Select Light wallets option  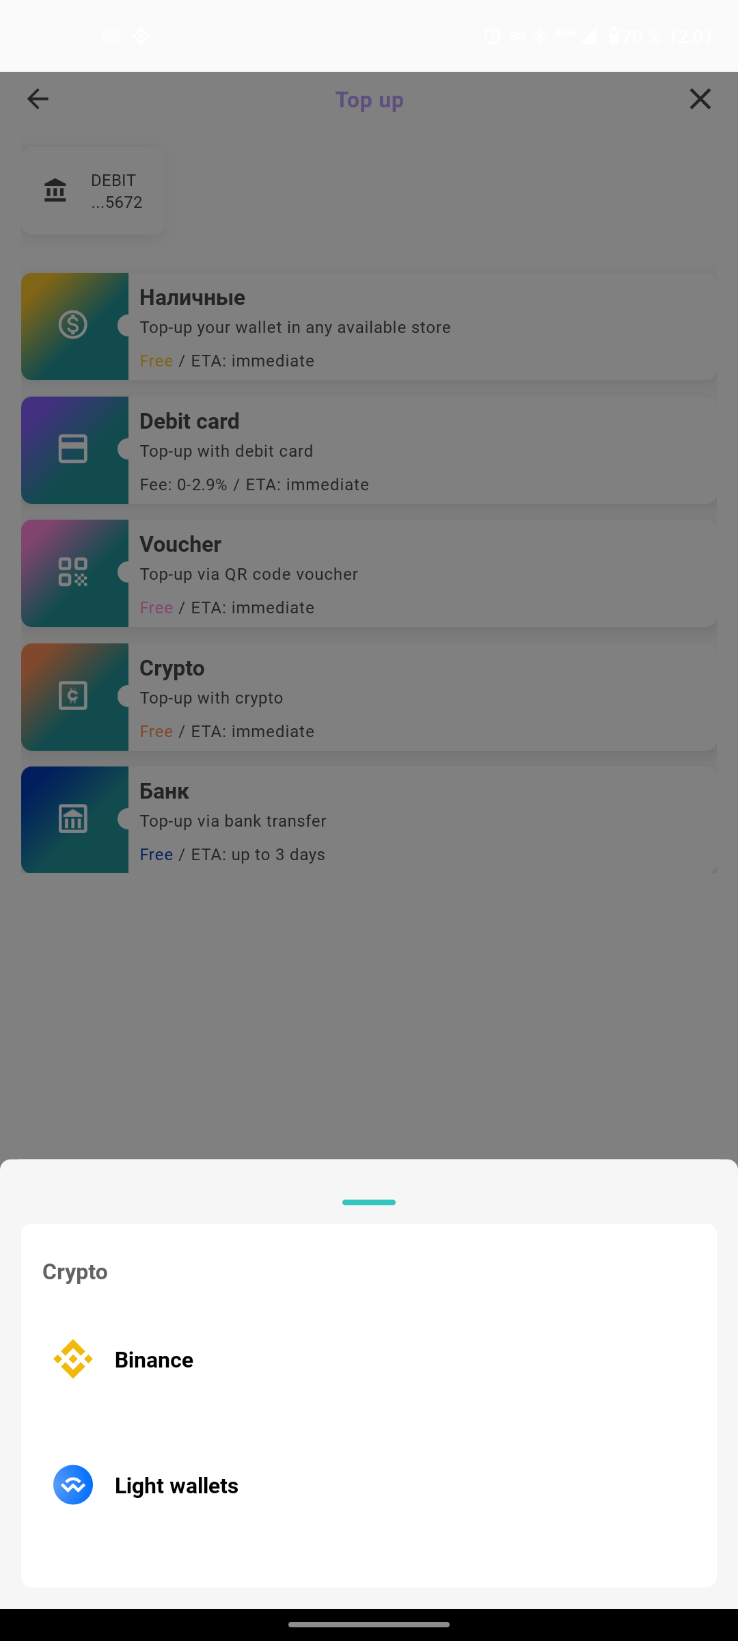(x=369, y=1485)
